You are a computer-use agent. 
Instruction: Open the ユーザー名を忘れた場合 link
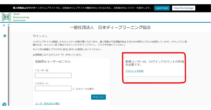(47, 103)
